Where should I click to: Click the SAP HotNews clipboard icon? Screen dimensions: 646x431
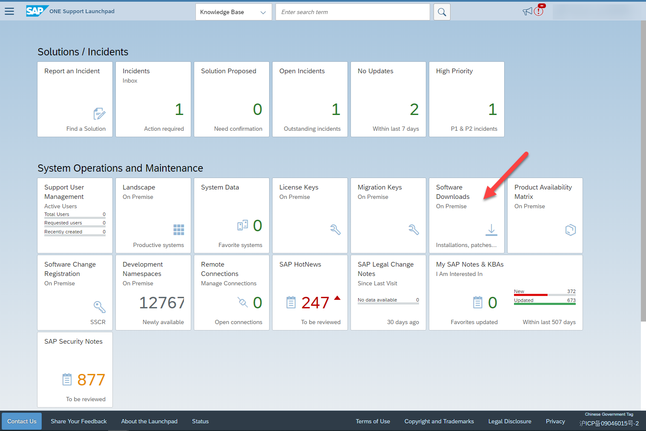(291, 302)
